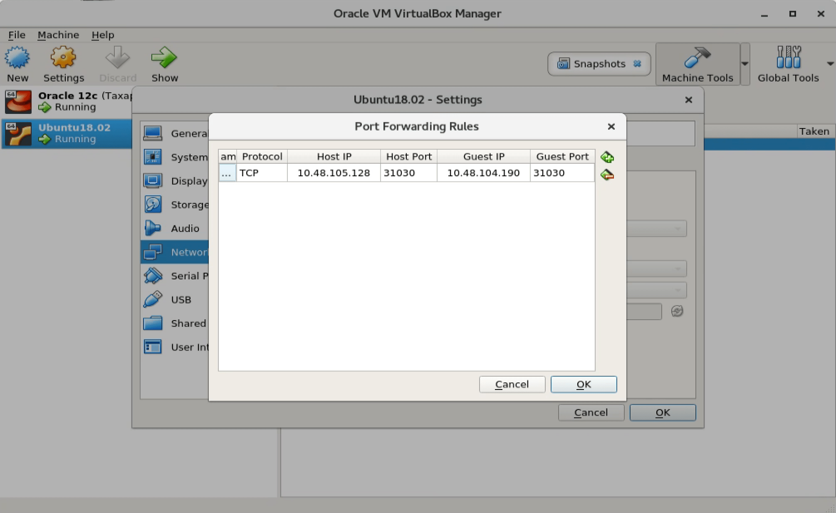Image resolution: width=836 pixels, height=513 pixels.
Task: Click the New machine toolbar icon
Action: click(17, 64)
